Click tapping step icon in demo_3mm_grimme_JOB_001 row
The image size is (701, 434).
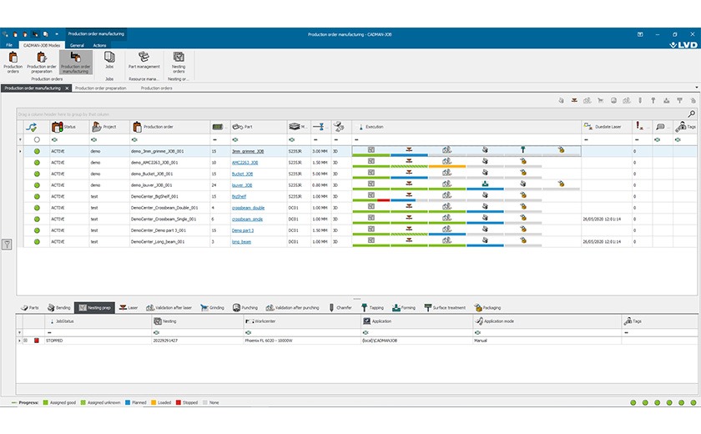tap(522, 149)
